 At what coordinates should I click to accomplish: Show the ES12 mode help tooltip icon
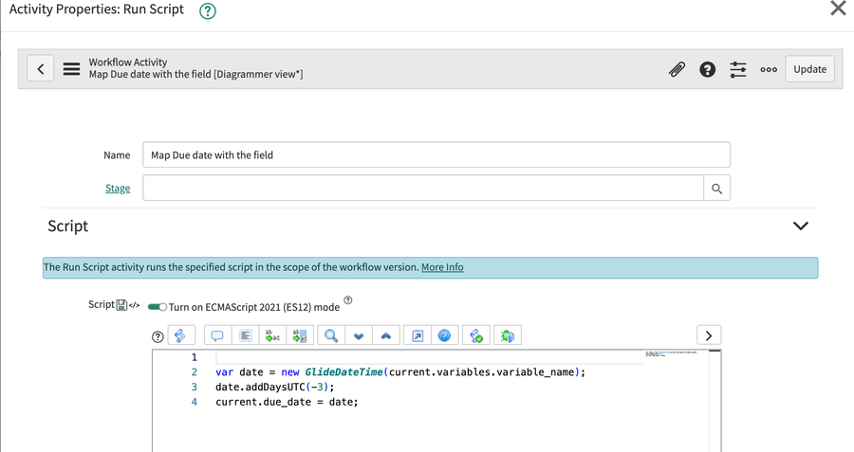[x=348, y=300]
